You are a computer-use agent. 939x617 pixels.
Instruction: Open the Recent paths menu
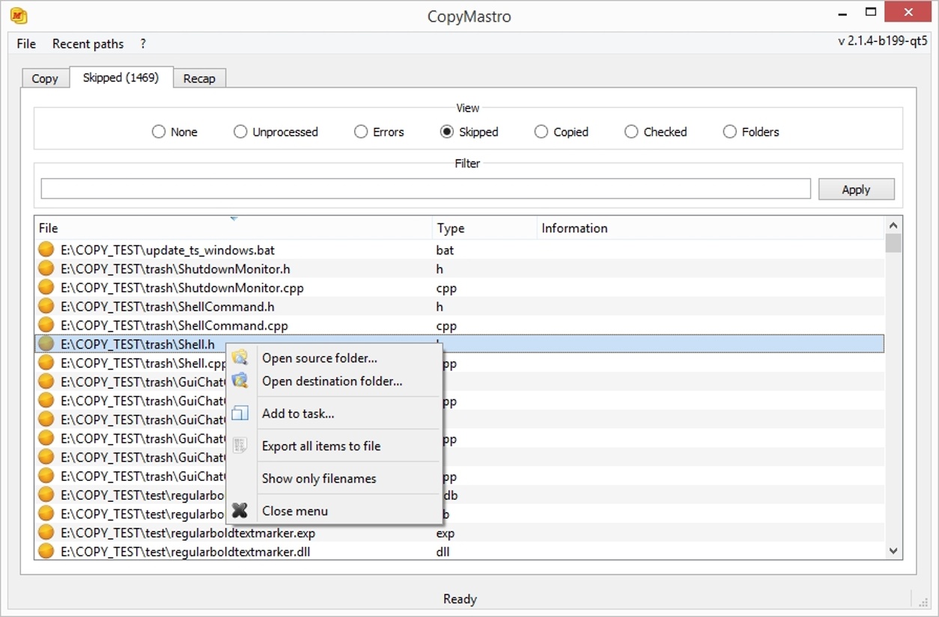point(88,44)
